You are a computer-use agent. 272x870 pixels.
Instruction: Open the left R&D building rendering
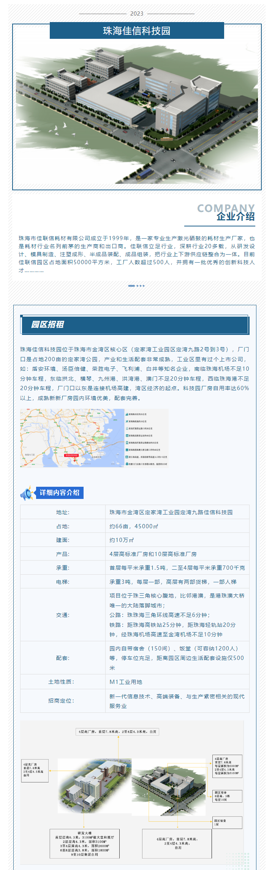point(95,786)
